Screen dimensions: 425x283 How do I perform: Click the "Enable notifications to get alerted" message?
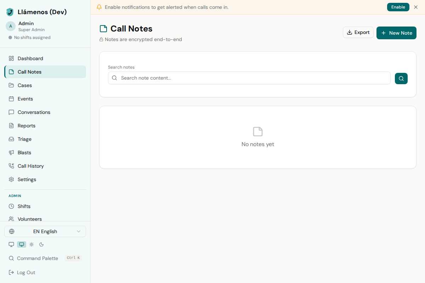(x=166, y=7)
